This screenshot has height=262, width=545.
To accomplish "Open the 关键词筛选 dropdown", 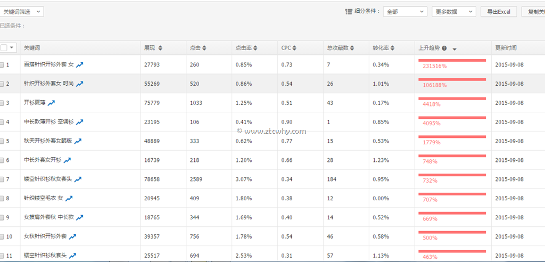I will pos(21,12).
